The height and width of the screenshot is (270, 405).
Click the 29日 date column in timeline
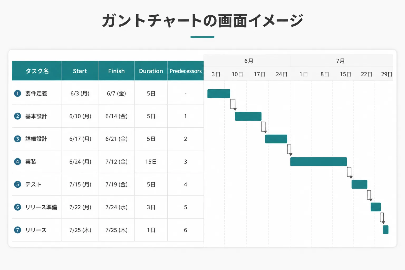(x=387, y=74)
